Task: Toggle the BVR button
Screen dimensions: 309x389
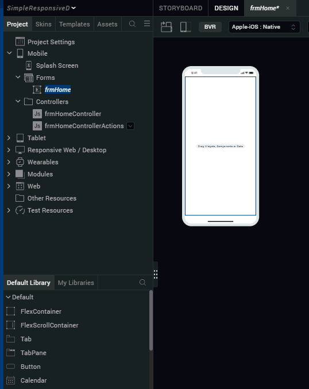Action: [210, 27]
